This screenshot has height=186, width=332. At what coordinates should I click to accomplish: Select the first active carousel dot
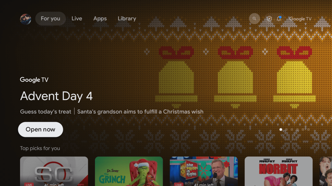(x=281, y=129)
